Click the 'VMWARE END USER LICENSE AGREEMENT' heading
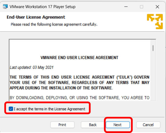Screen dimensions: 166x133 tap(79, 58)
